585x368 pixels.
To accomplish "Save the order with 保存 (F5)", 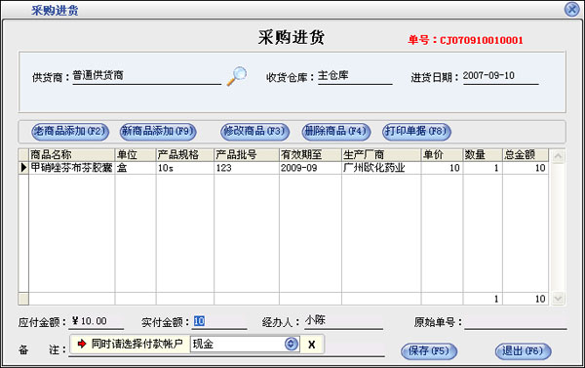I will [429, 351].
